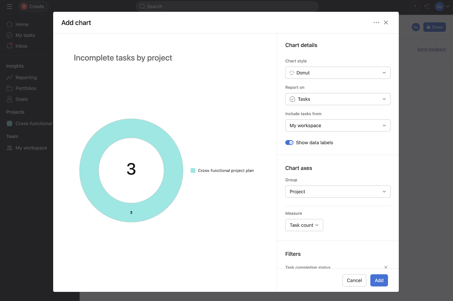Open the Send feedback link
Screen dimensions: 453x301
(431, 49)
